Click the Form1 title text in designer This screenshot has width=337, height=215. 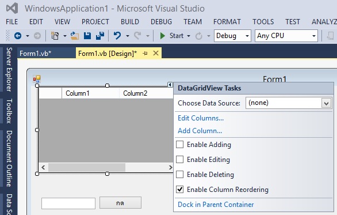click(x=274, y=80)
